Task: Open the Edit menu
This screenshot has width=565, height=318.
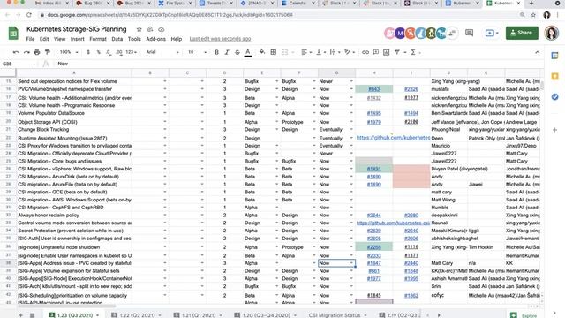Action: pos(44,39)
